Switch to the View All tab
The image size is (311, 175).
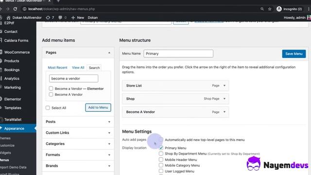pos(78,68)
